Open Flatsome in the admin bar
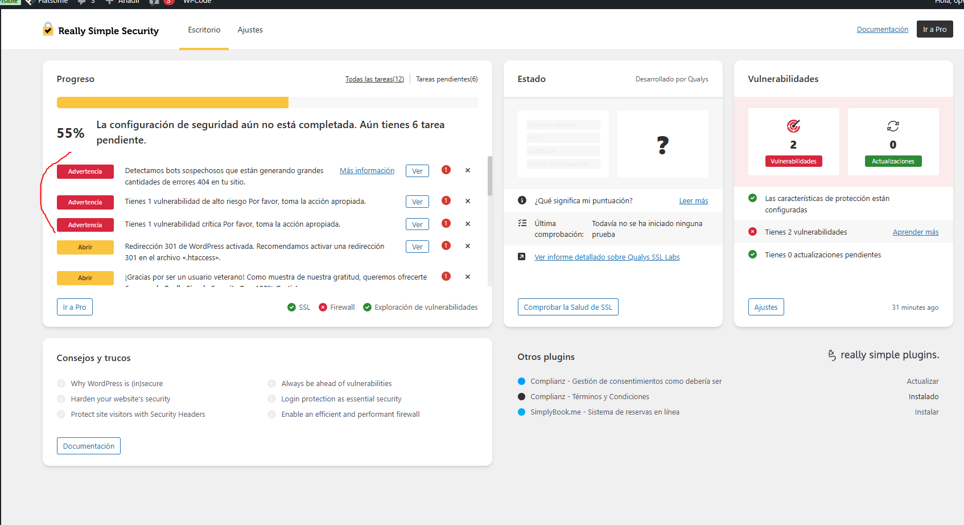This screenshot has width=964, height=525. click(47, 2)
